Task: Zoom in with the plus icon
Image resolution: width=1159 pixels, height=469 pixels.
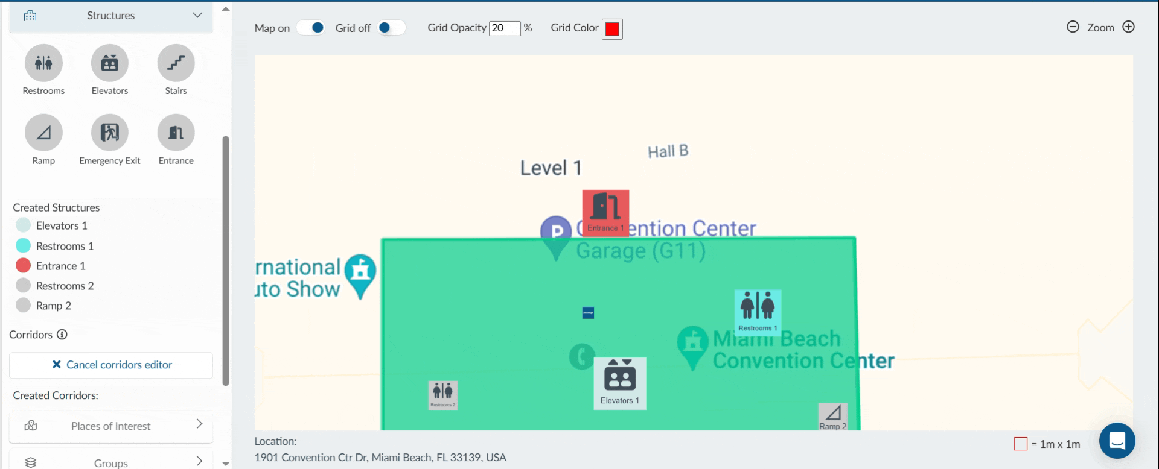Action: tap(1128, 27)
